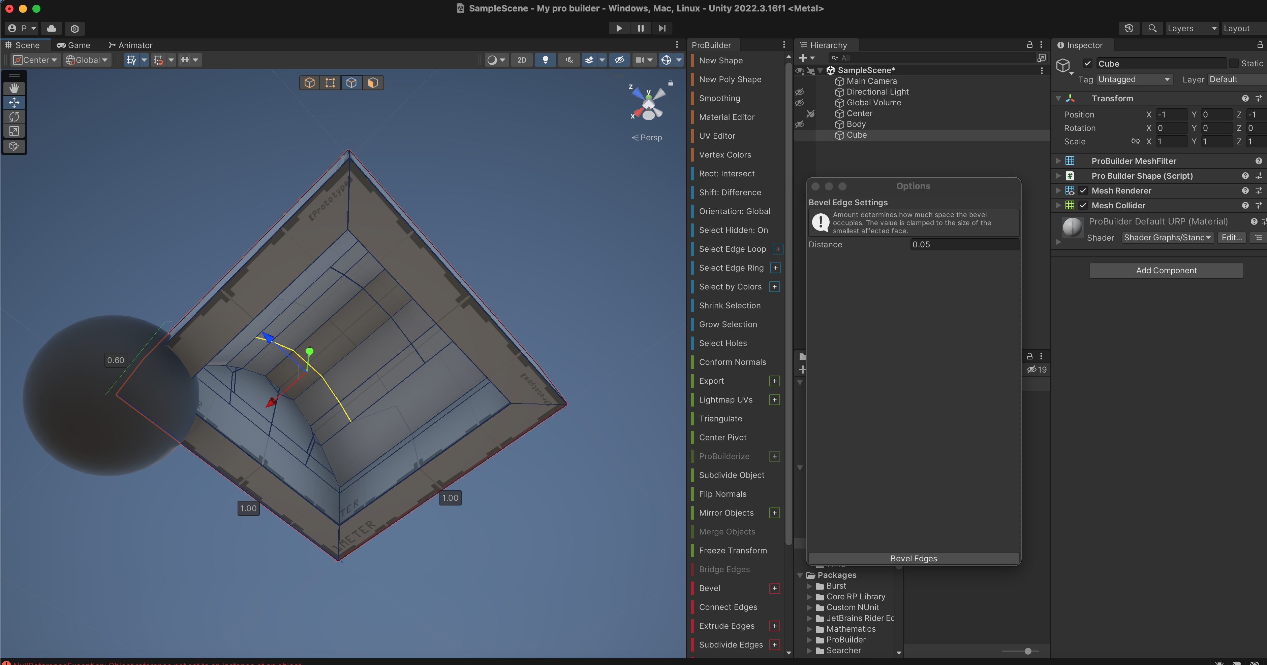Open Bevel options plus icon

(x=774, y=588)
